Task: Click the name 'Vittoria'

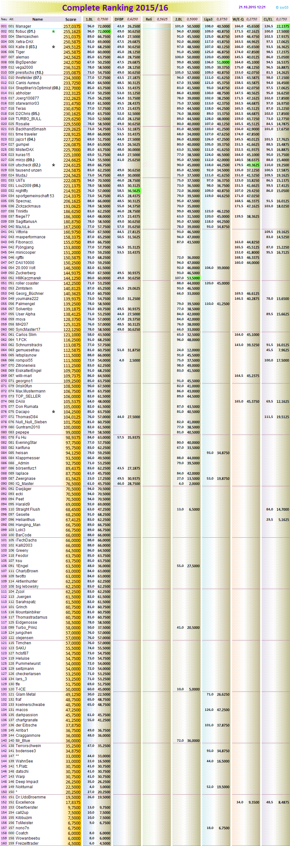Action: 21,232
